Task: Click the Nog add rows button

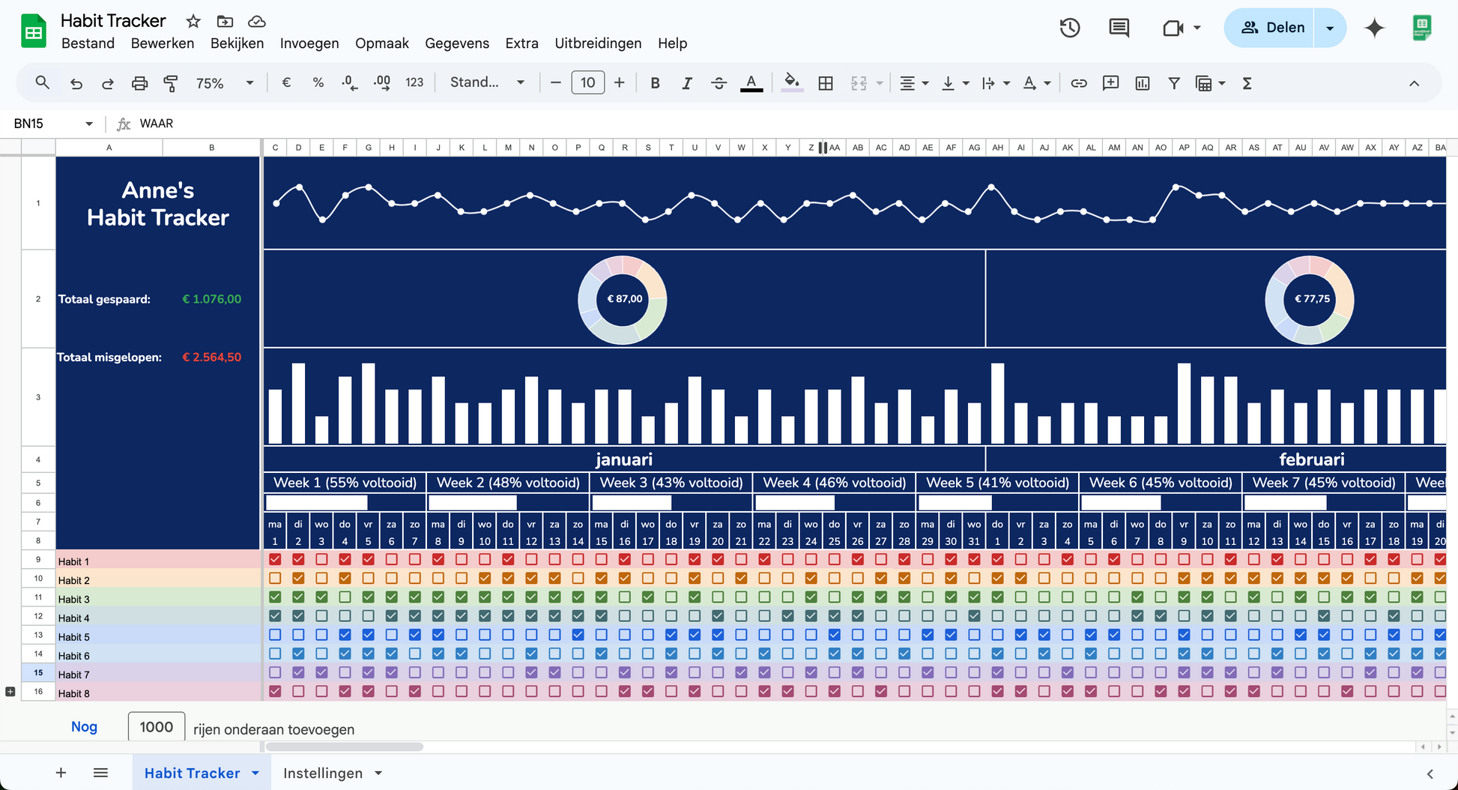Action: coord(84,726)
